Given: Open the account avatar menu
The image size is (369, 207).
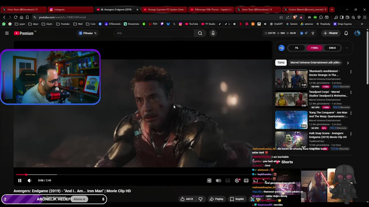Looking at the screenshot, I should (357, 33).
